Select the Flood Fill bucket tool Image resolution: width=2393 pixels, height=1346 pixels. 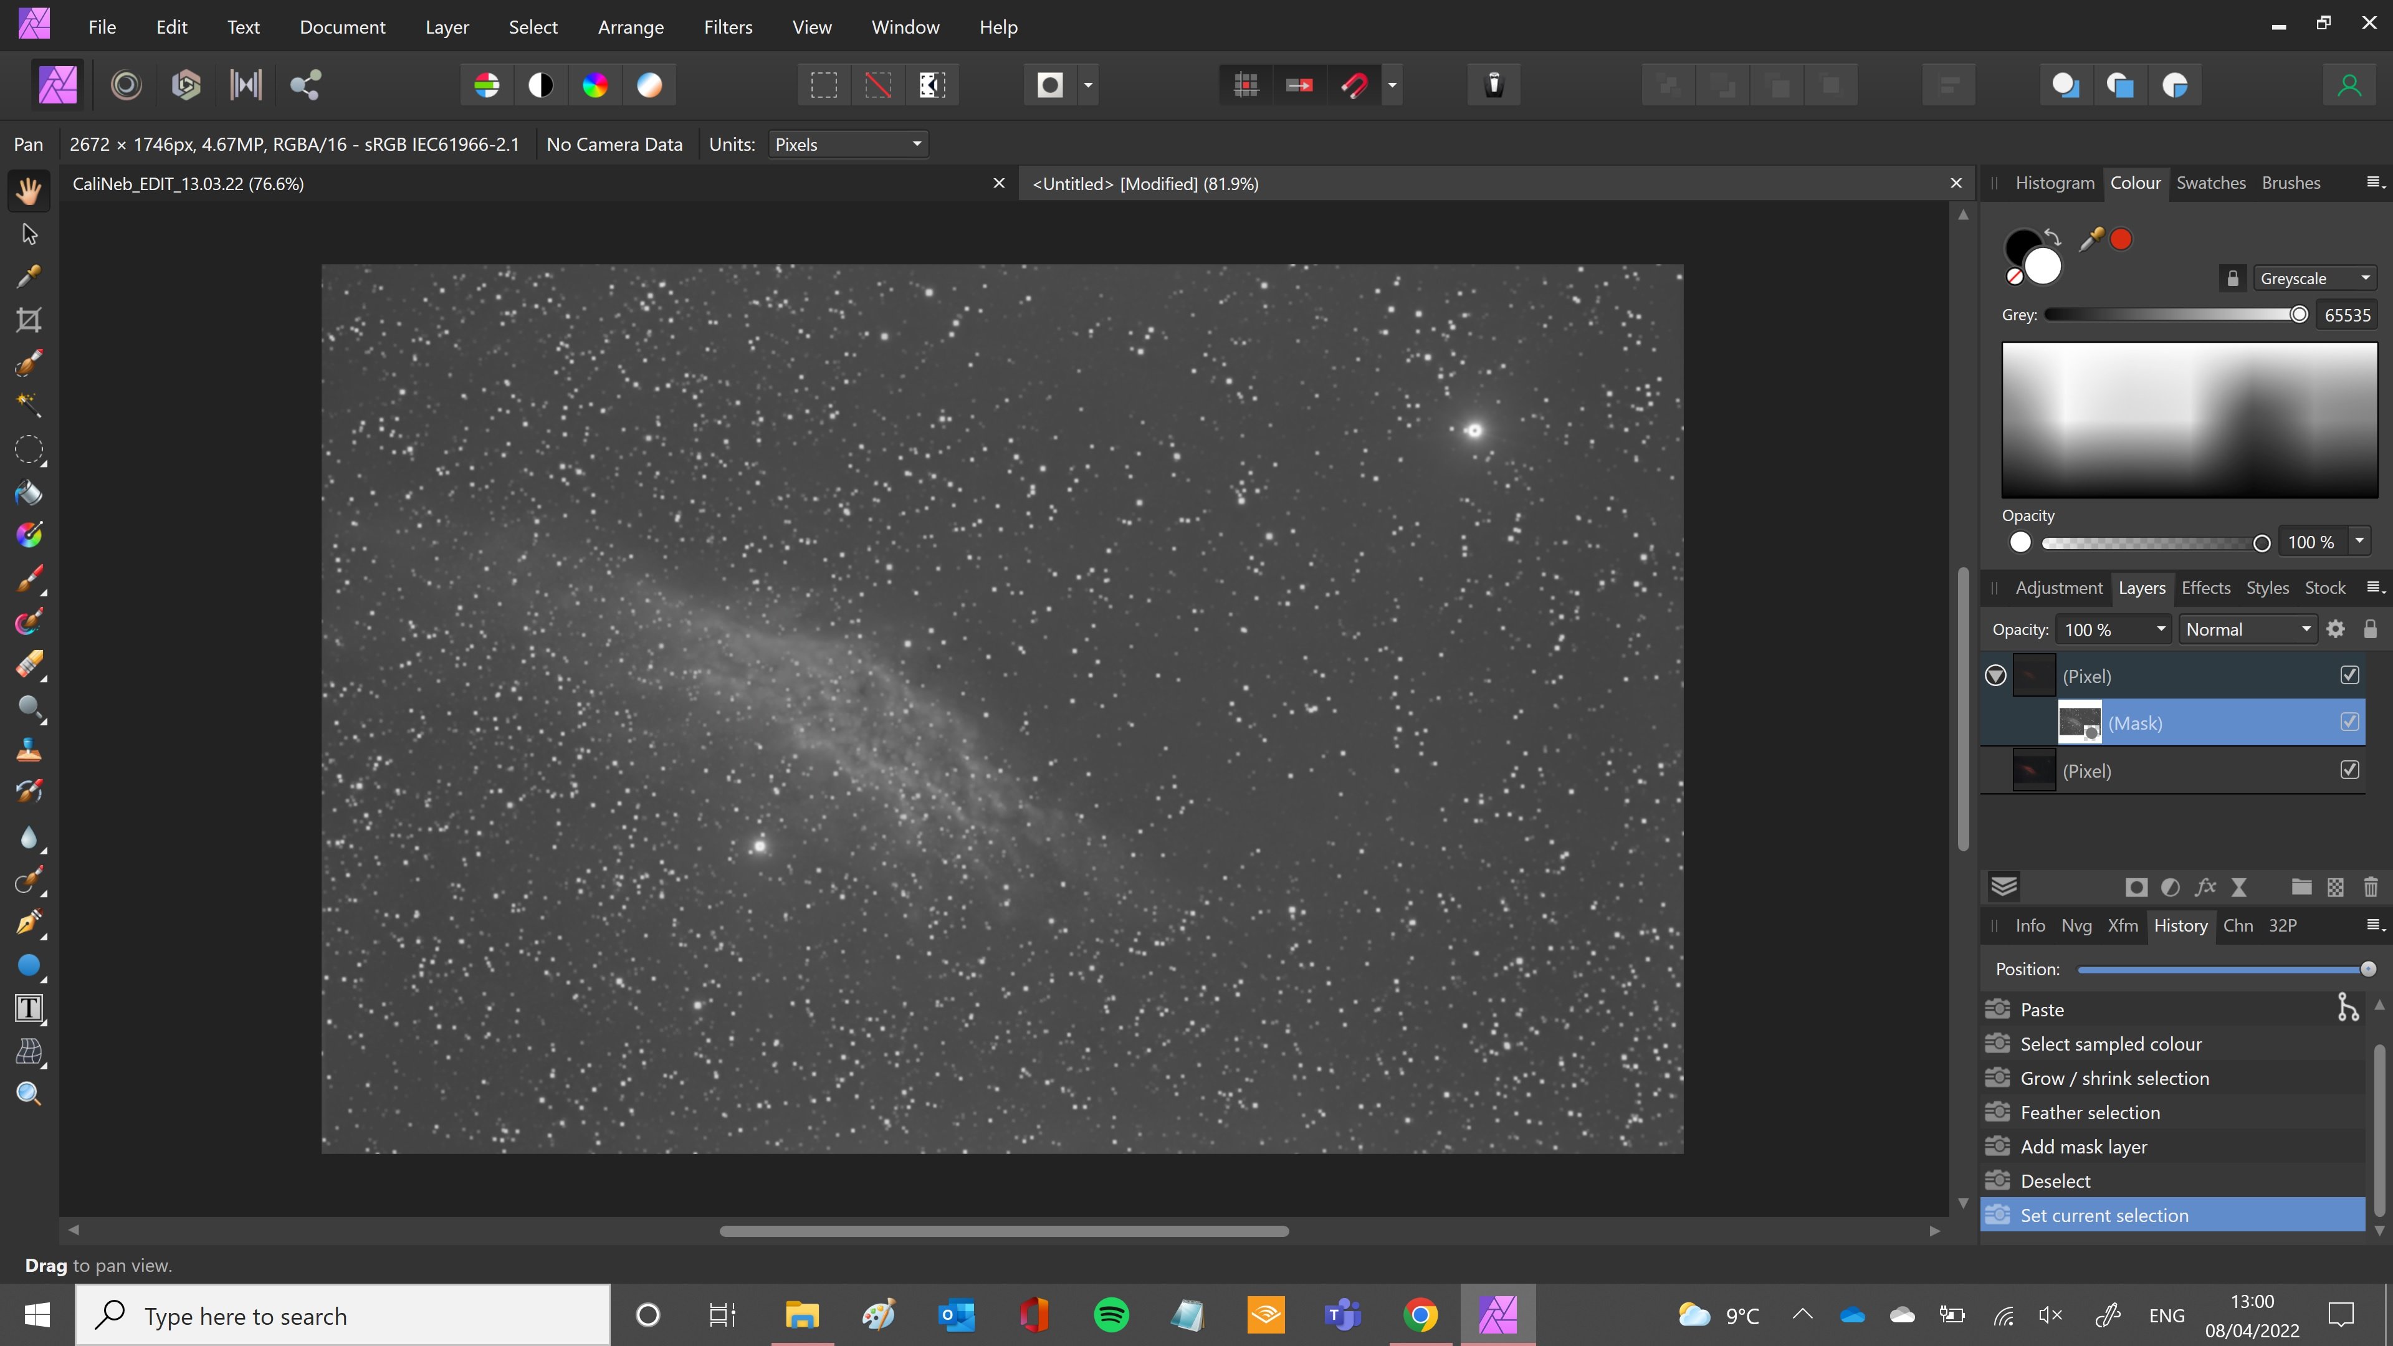click(29, 492)
